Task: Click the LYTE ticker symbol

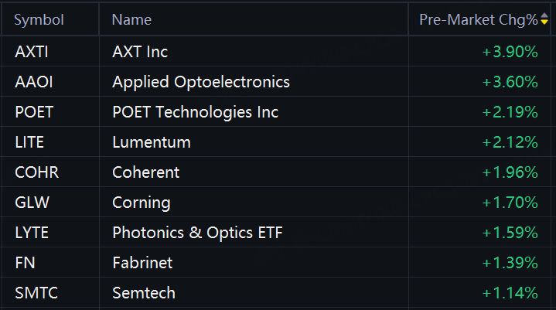Action: tap(32, 233)
